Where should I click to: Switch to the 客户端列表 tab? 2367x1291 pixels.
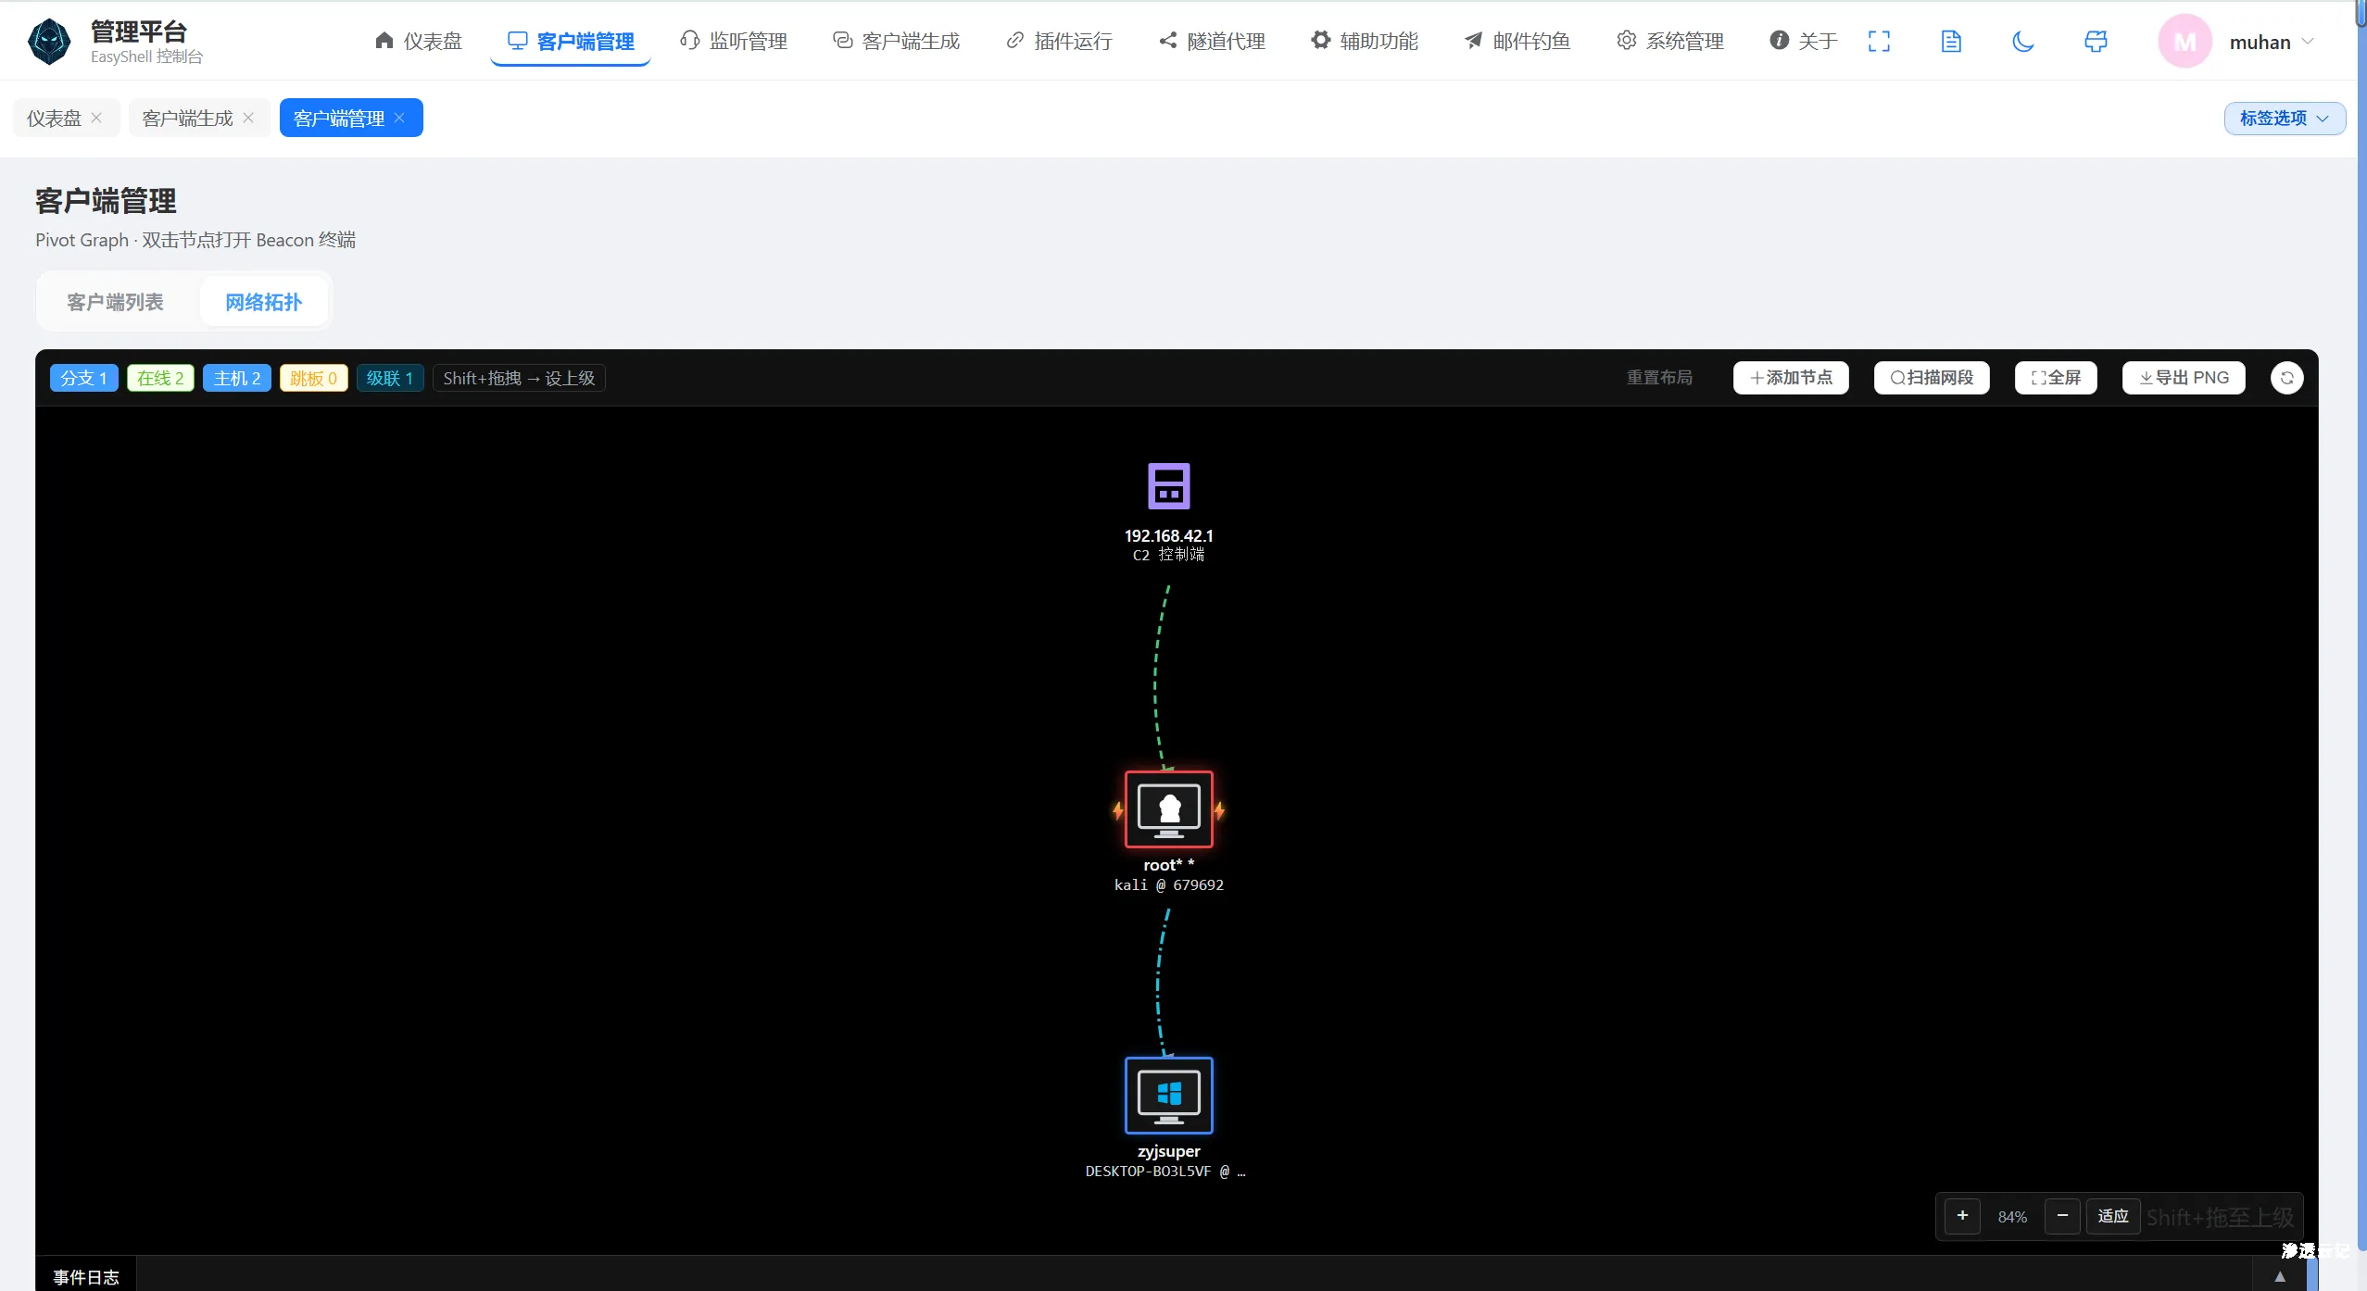point(116,302)
